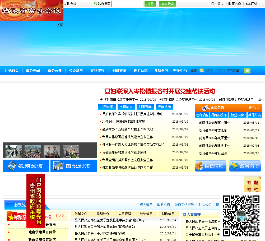Open 在线服务 navigation item

(97, 71)
